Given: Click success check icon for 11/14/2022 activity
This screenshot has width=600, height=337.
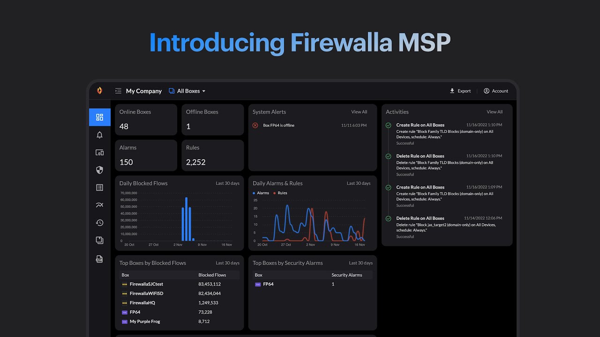Looking at the screenshot, I should [x=388, y=219].
